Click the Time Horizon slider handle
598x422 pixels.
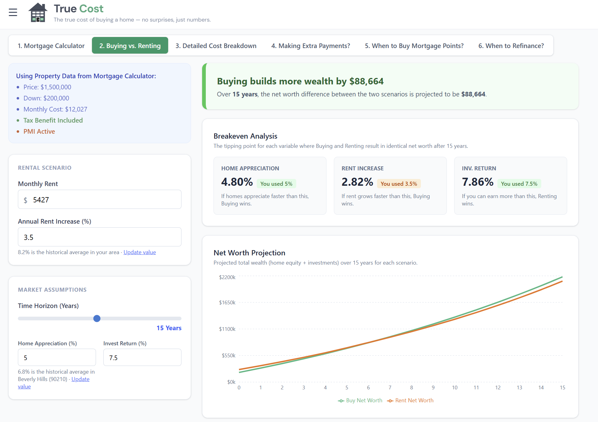tap(97, 319)
